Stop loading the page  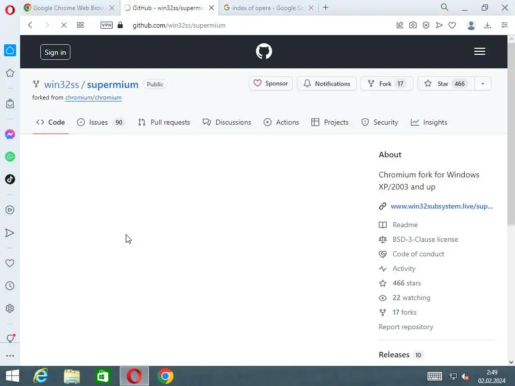64,25
